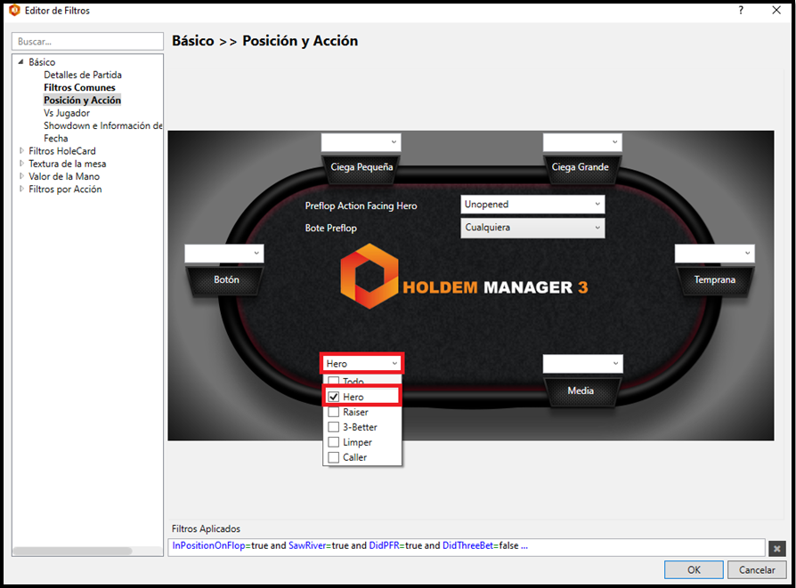Click the Temprana seat label
Screen dimensions: 796x588
714,279
